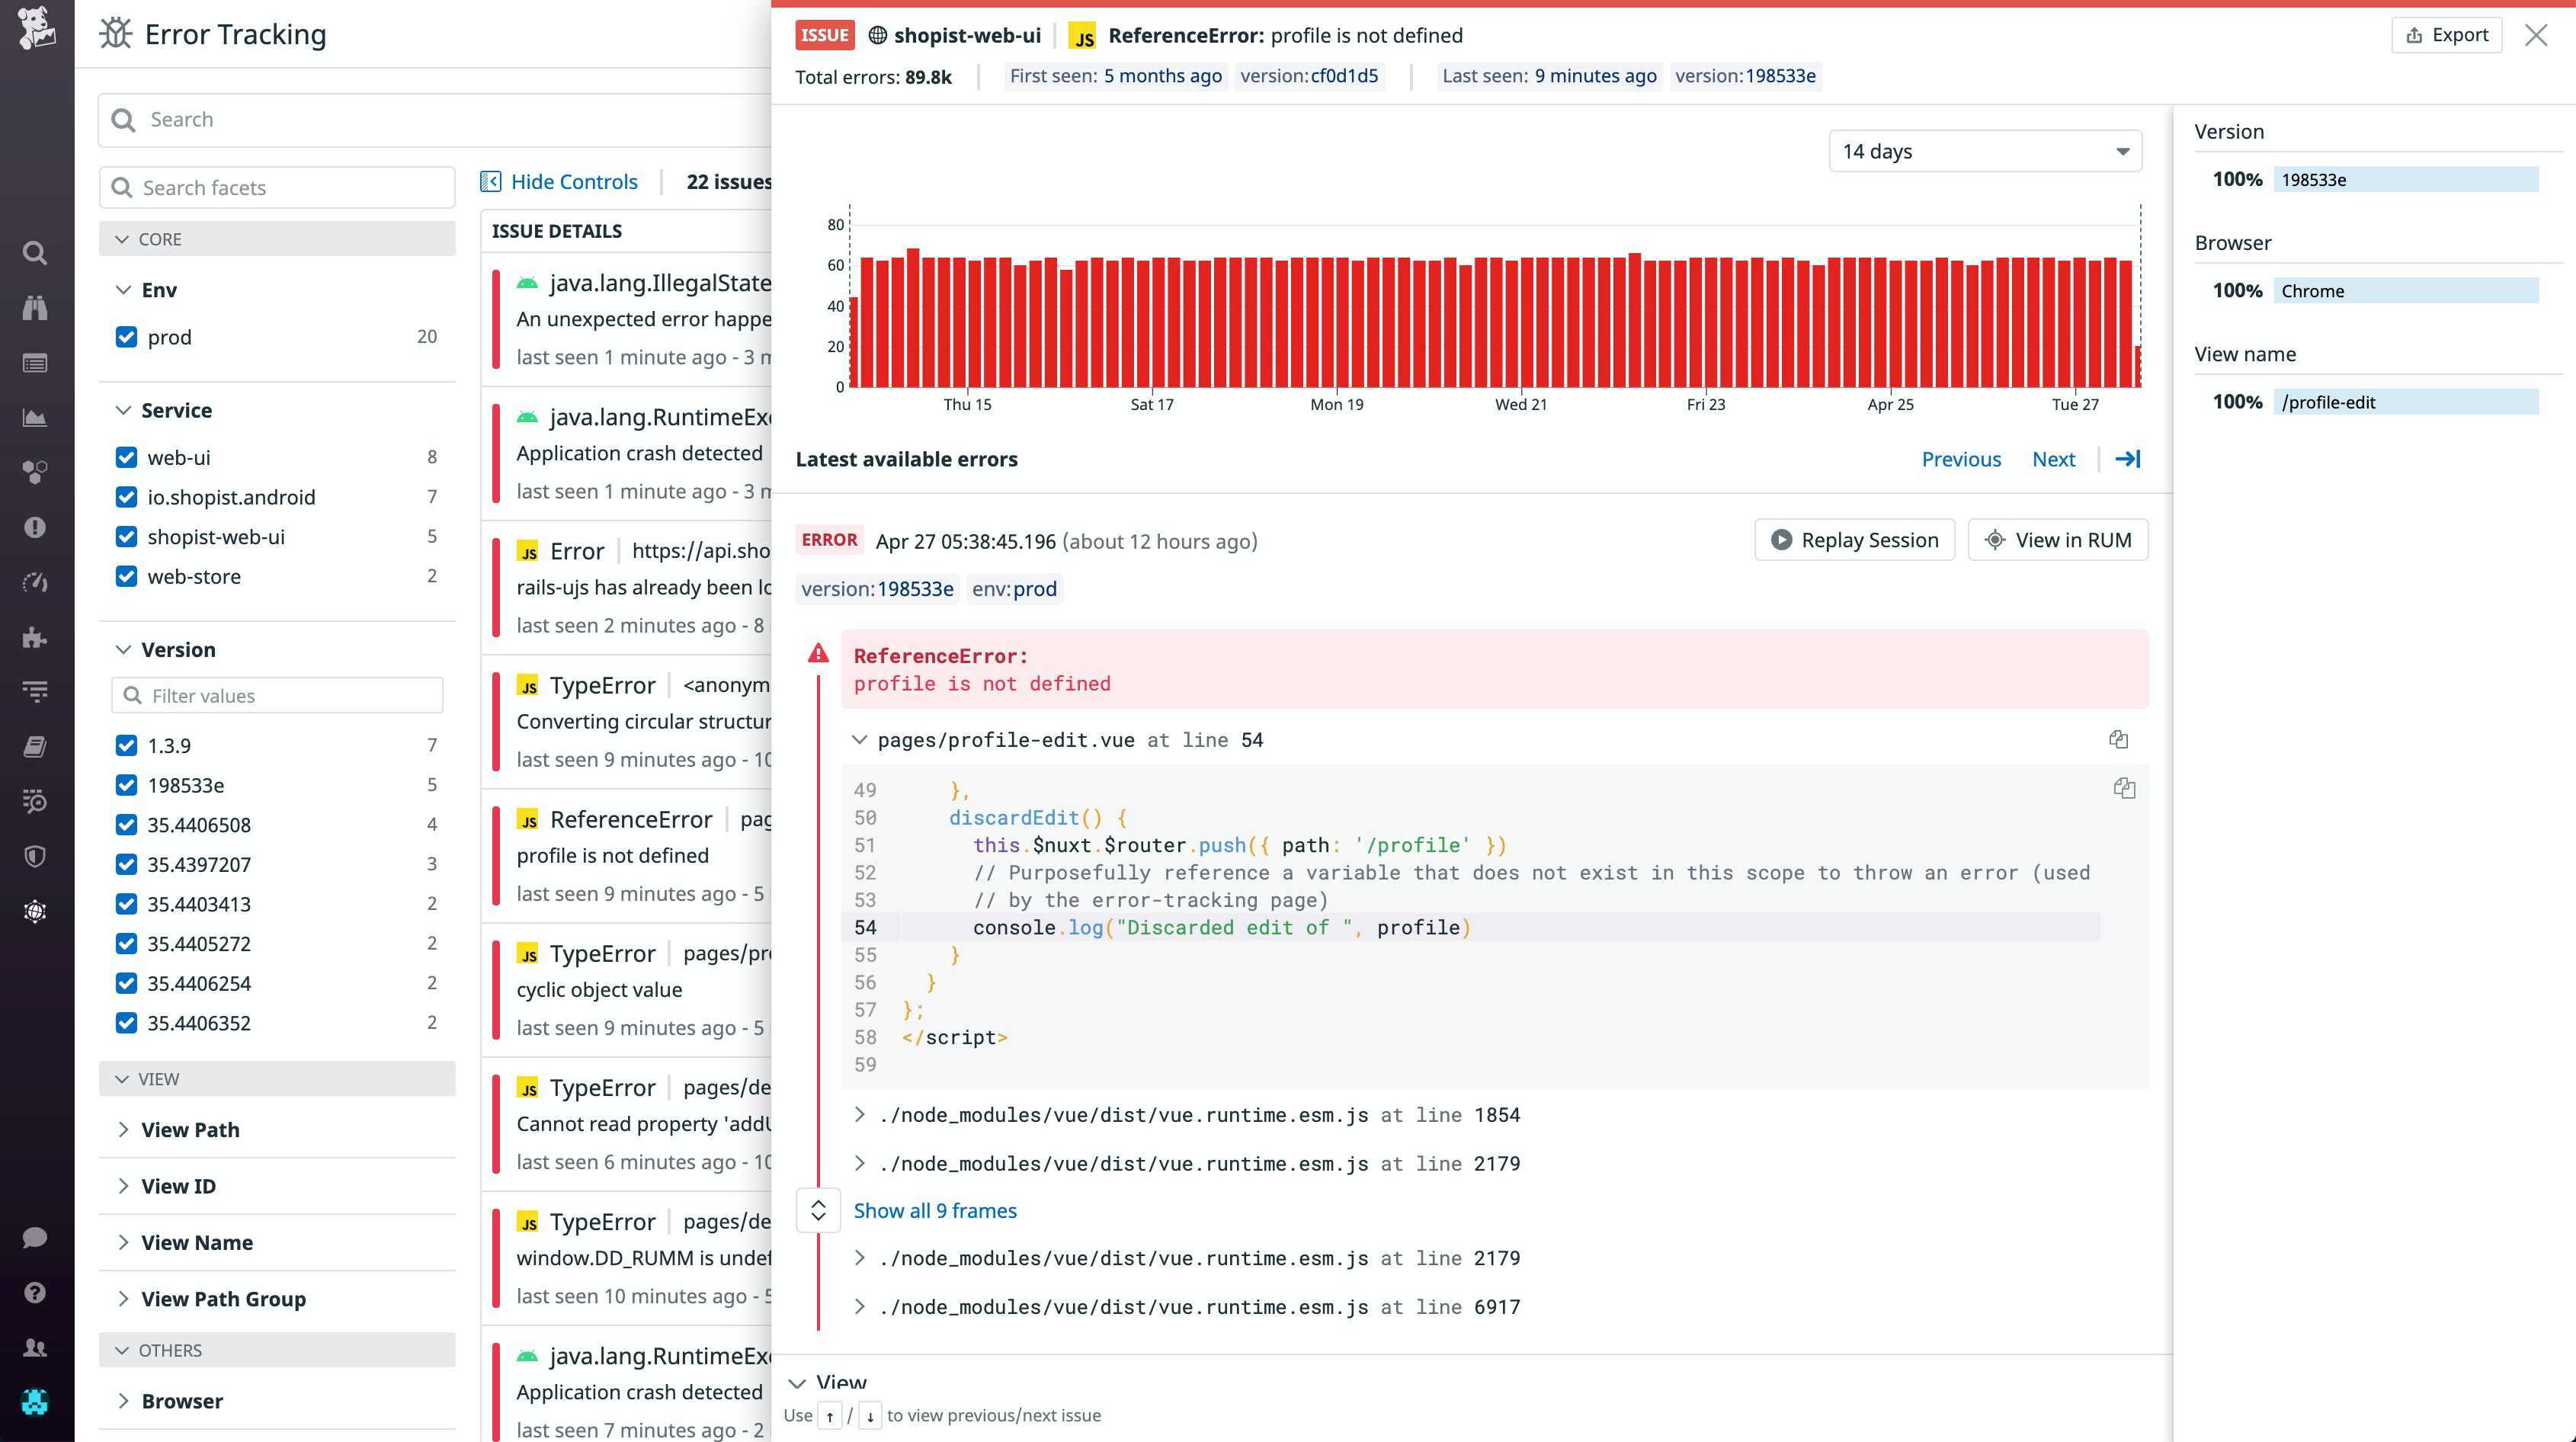Open the Dashboards graph icon in sidebar

(x=35, y=416)
